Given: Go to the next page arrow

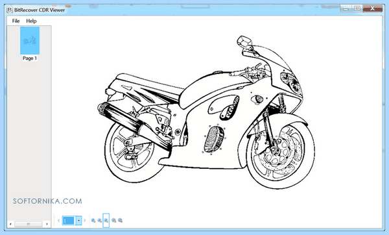Looking at the screenshot, I should click(85, 220).
